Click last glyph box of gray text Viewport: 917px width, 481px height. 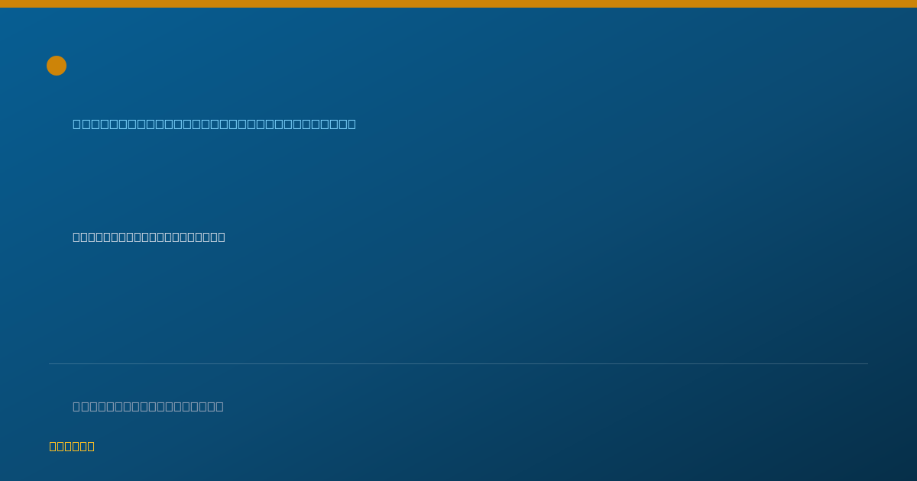[219, 406]
